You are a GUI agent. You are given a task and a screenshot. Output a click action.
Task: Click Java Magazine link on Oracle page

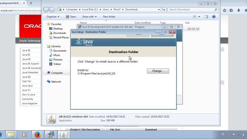(30, 103)
